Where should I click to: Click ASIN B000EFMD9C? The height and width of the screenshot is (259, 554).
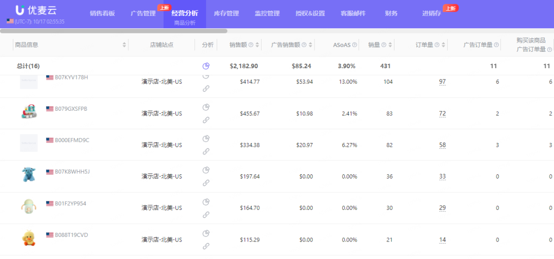click(72, 141)
